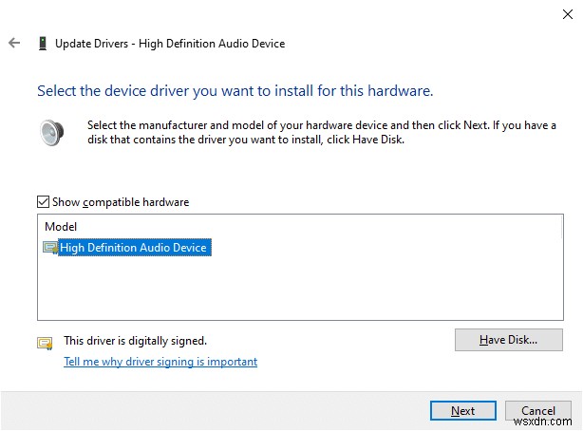Click the 'Select the device driver' heading
This screenshot has height=431, width=583.
235,92
